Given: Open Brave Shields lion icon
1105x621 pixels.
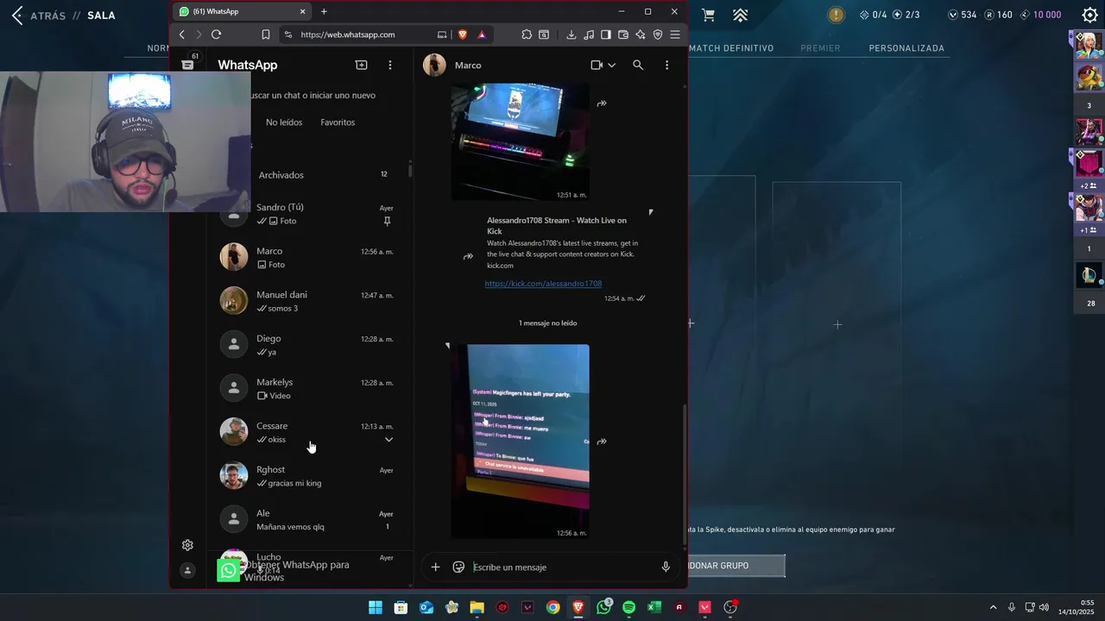Looking at the screenshot, I should (462, 34).
